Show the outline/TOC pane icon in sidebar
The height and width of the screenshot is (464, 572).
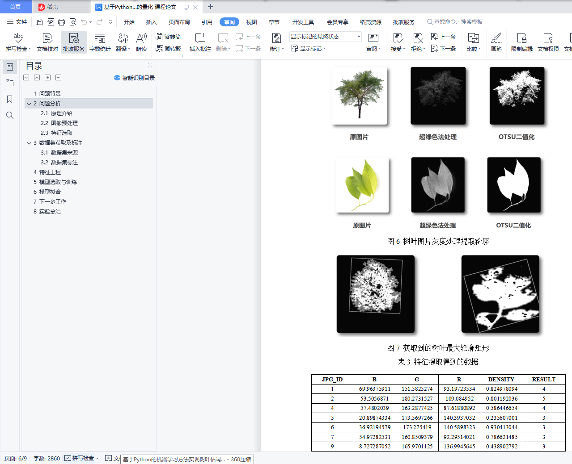10,67
